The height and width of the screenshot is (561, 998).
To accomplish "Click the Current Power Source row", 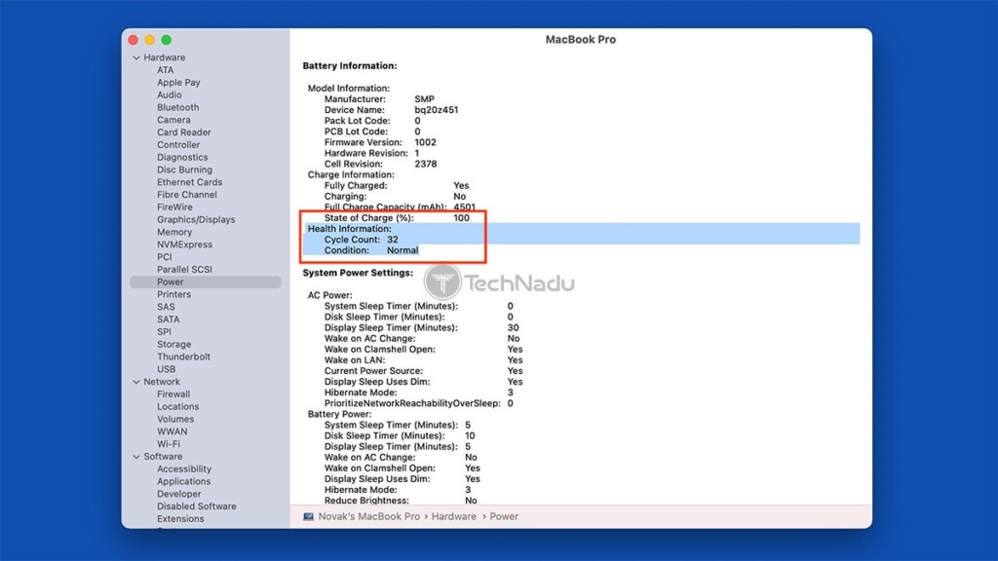I will (423, 371).
